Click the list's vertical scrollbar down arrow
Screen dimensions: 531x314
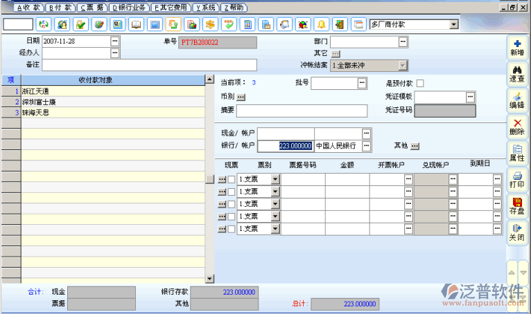coord(211,278)
